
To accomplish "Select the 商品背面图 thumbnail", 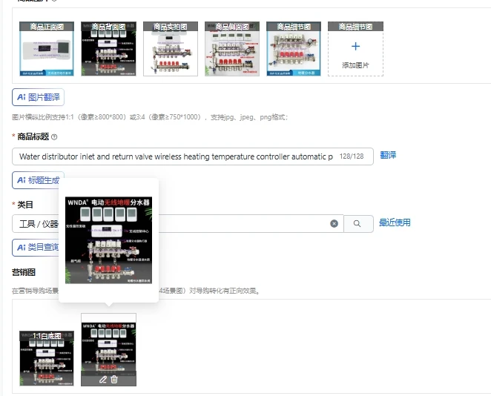I will [108, 48].
